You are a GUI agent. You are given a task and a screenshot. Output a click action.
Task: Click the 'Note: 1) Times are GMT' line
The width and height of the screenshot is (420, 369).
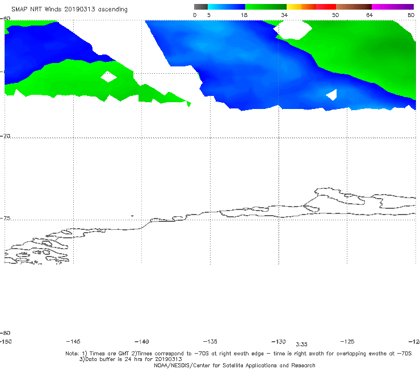238,354
